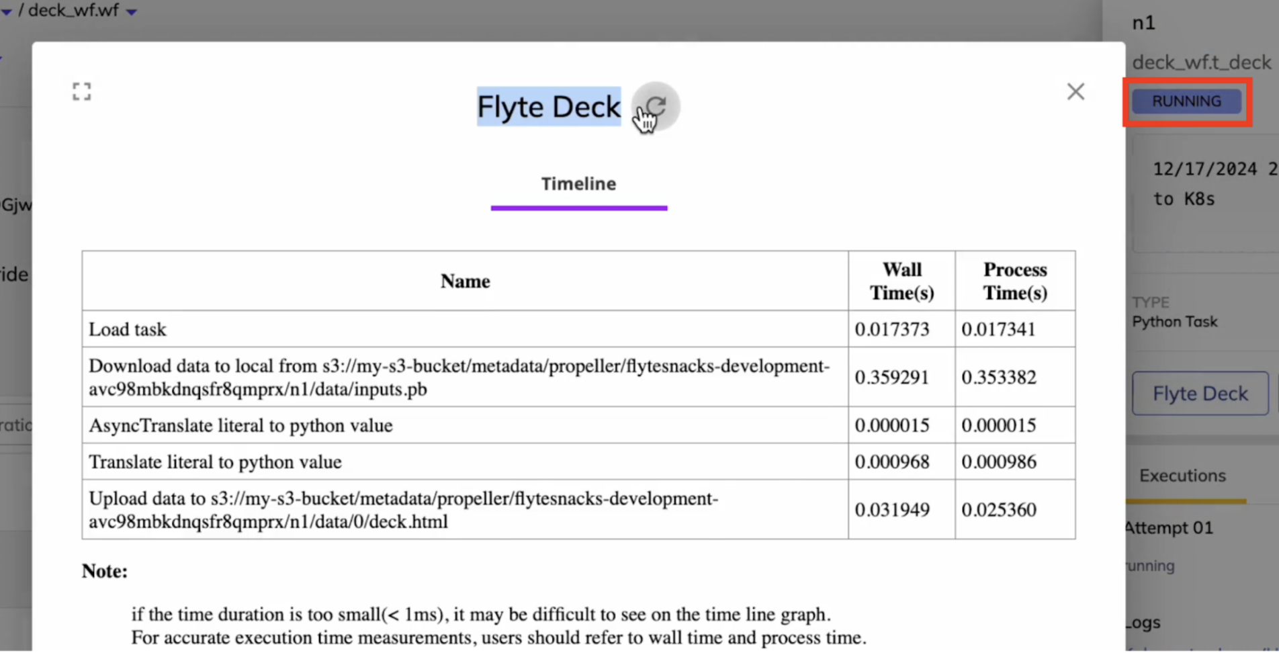This screenshot has height=653, width=1279.
Task: Open Flyte Deck button in side panel
Action: coord(1200,393)
